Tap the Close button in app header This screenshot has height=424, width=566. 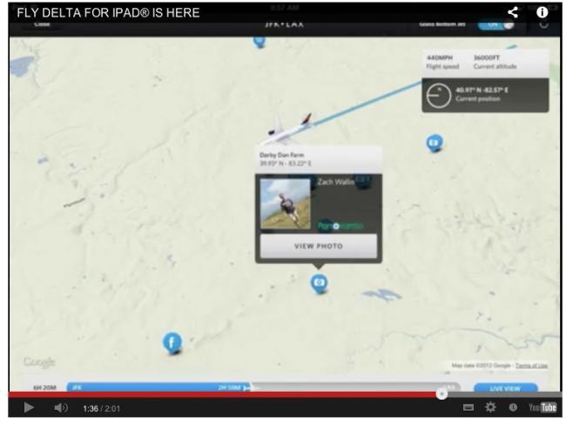click(43, 24)
